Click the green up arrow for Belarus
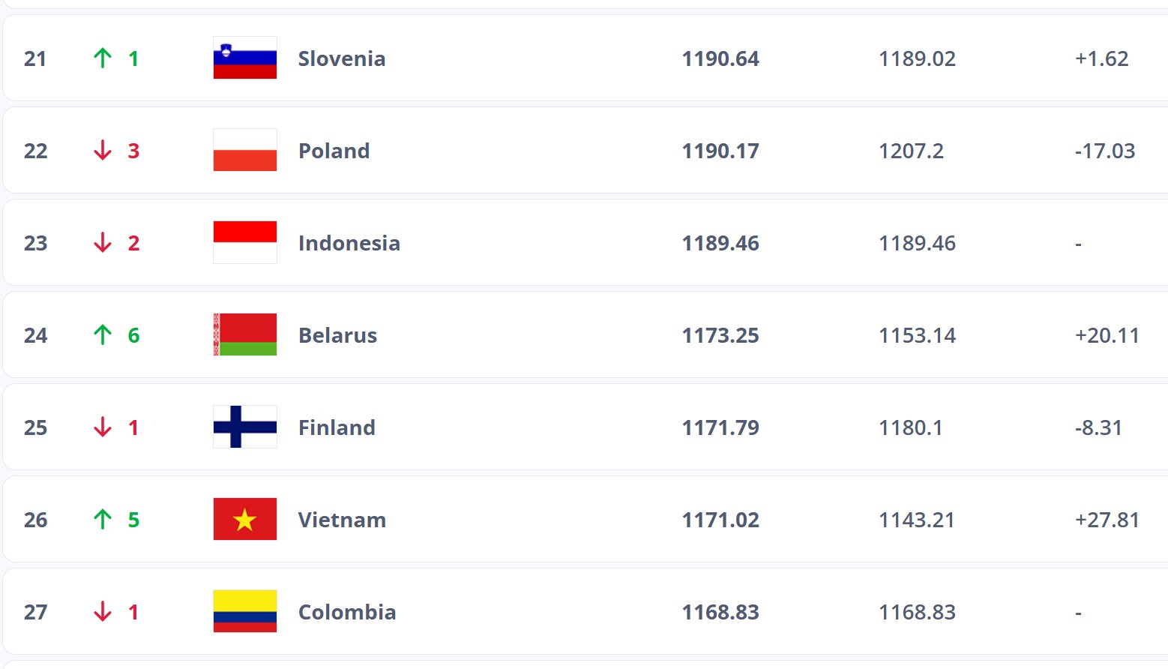 [103, 334]
